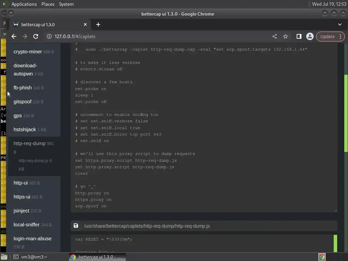Click 'sleep 1' line in editor
Image resolution: width=348 pixels, height=261 pixels.
(x=84, y=95)
